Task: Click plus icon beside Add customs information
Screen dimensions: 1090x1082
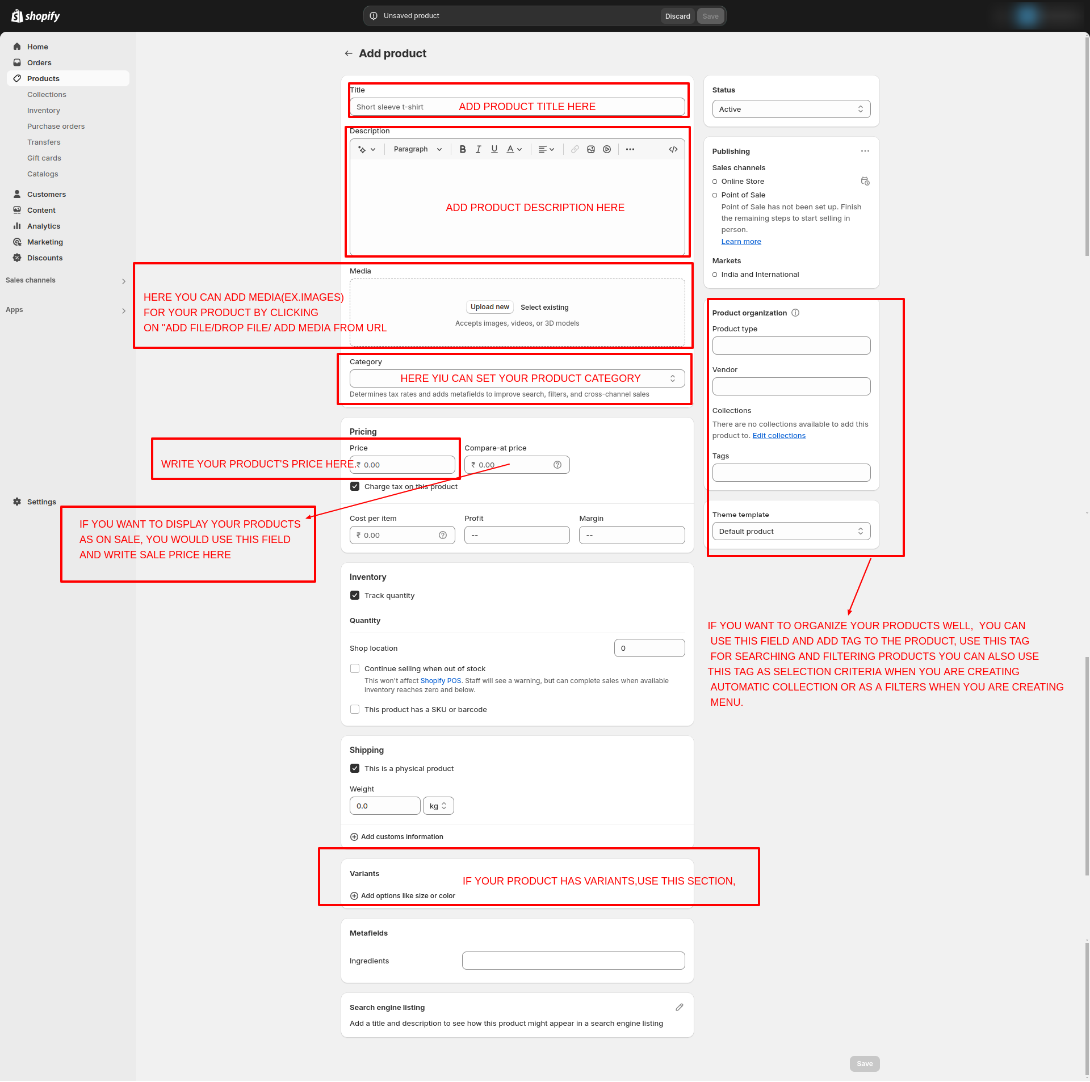Action: click(354, 837)
